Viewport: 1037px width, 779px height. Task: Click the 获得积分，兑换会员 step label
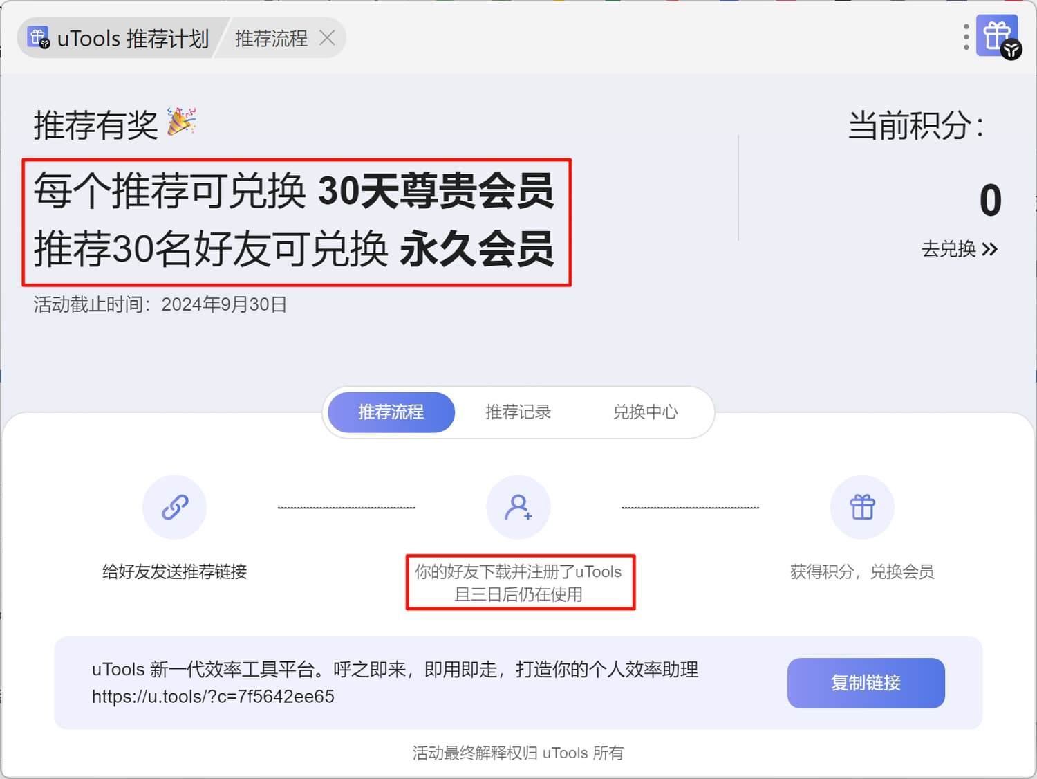[862, 571]
